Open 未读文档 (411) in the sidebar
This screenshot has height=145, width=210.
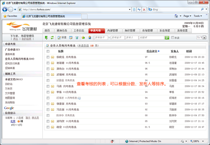14,79
